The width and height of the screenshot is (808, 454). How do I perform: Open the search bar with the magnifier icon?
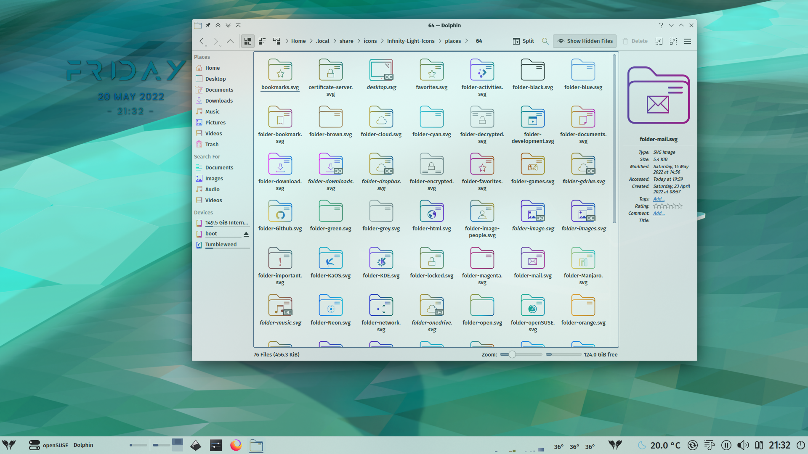pos(545,41)
